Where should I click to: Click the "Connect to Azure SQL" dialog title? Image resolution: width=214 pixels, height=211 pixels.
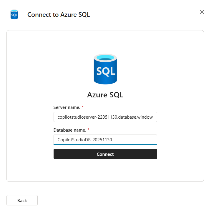point(59,15)
